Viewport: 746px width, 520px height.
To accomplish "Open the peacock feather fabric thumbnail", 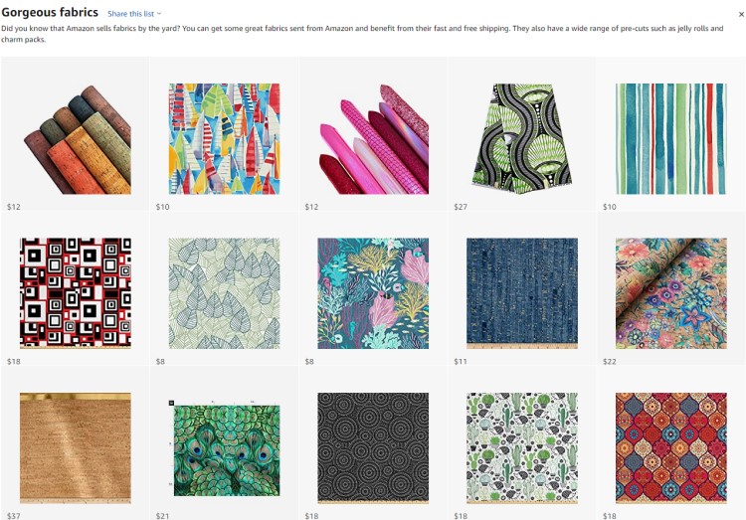I will click(225, 448).
